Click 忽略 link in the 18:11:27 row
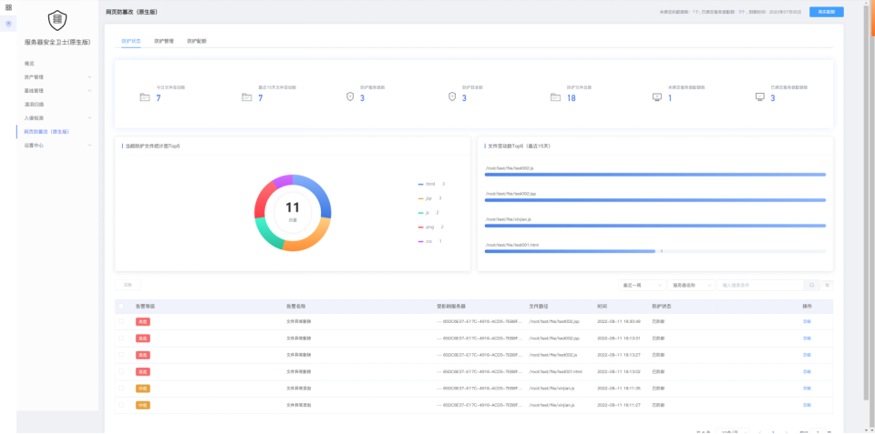 [x=807, y=405]
